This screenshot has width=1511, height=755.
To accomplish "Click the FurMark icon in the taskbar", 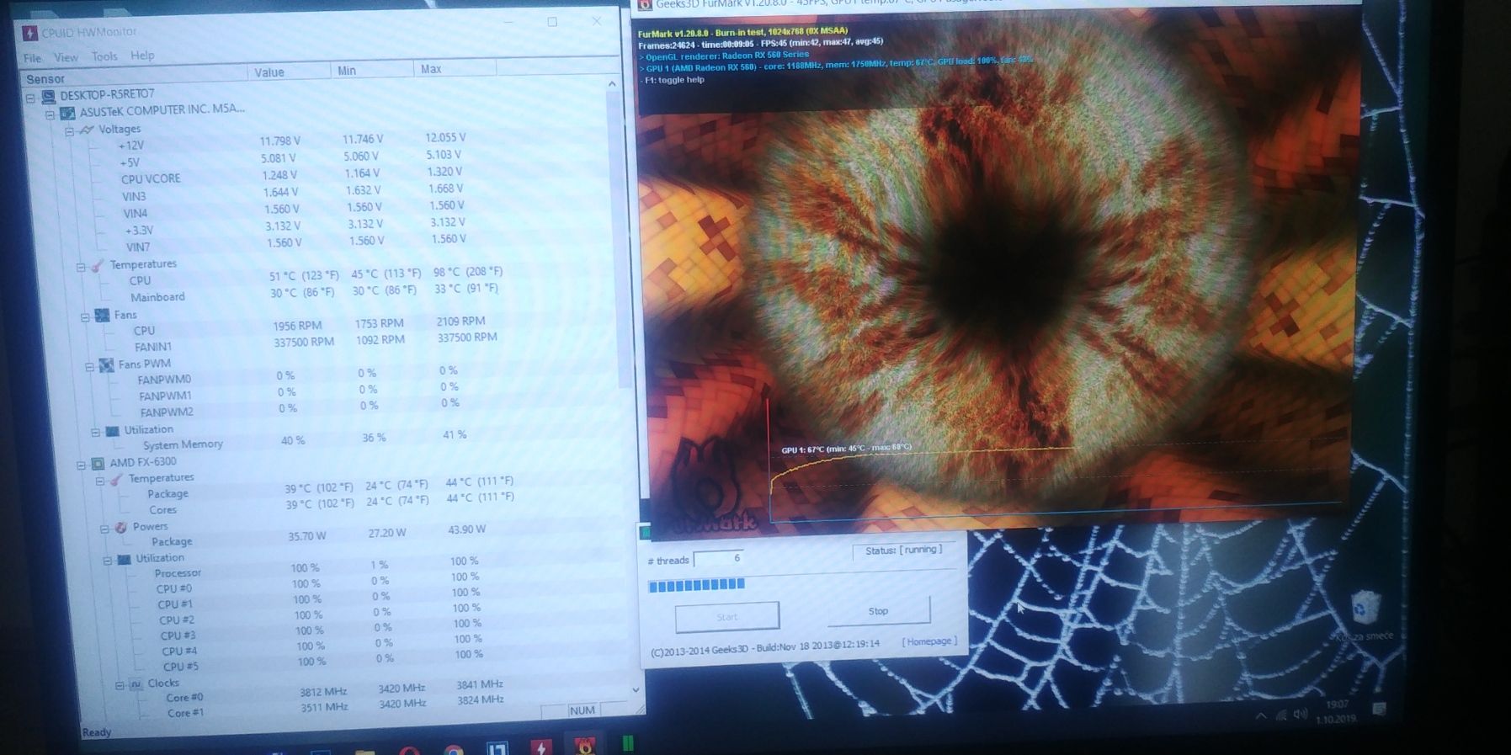I will click(x=583, y=746).
